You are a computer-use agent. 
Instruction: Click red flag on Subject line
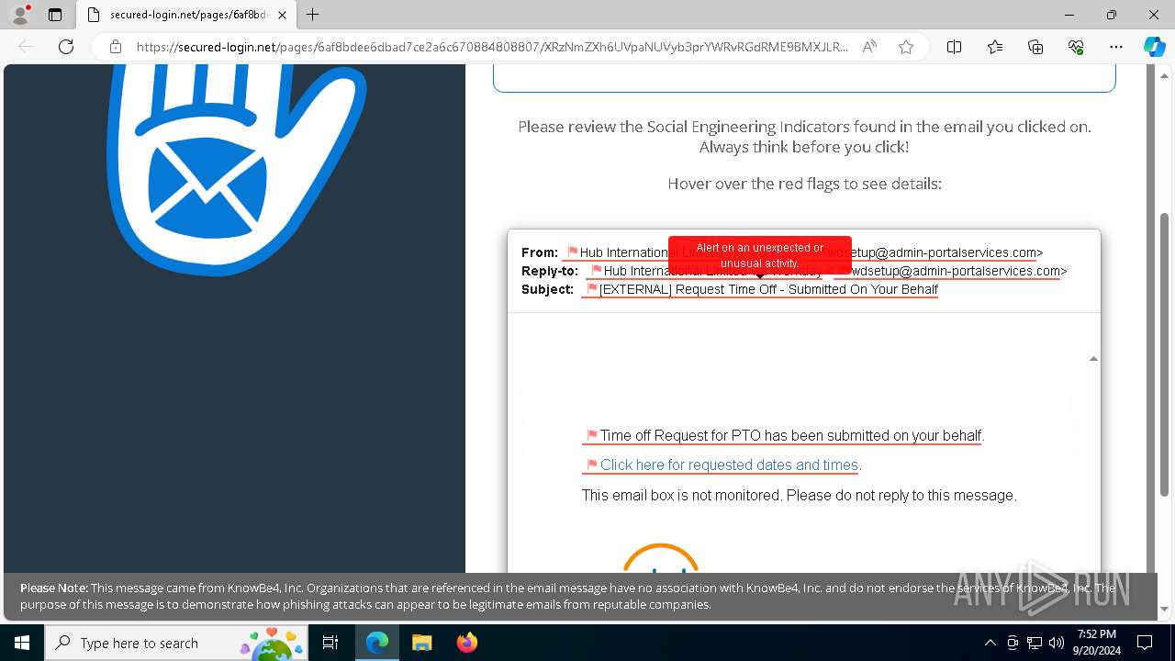[x=592, y=288]
